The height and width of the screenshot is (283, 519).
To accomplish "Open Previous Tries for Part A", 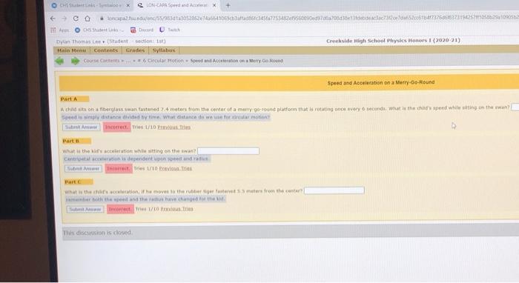I will tap(174, 127).
